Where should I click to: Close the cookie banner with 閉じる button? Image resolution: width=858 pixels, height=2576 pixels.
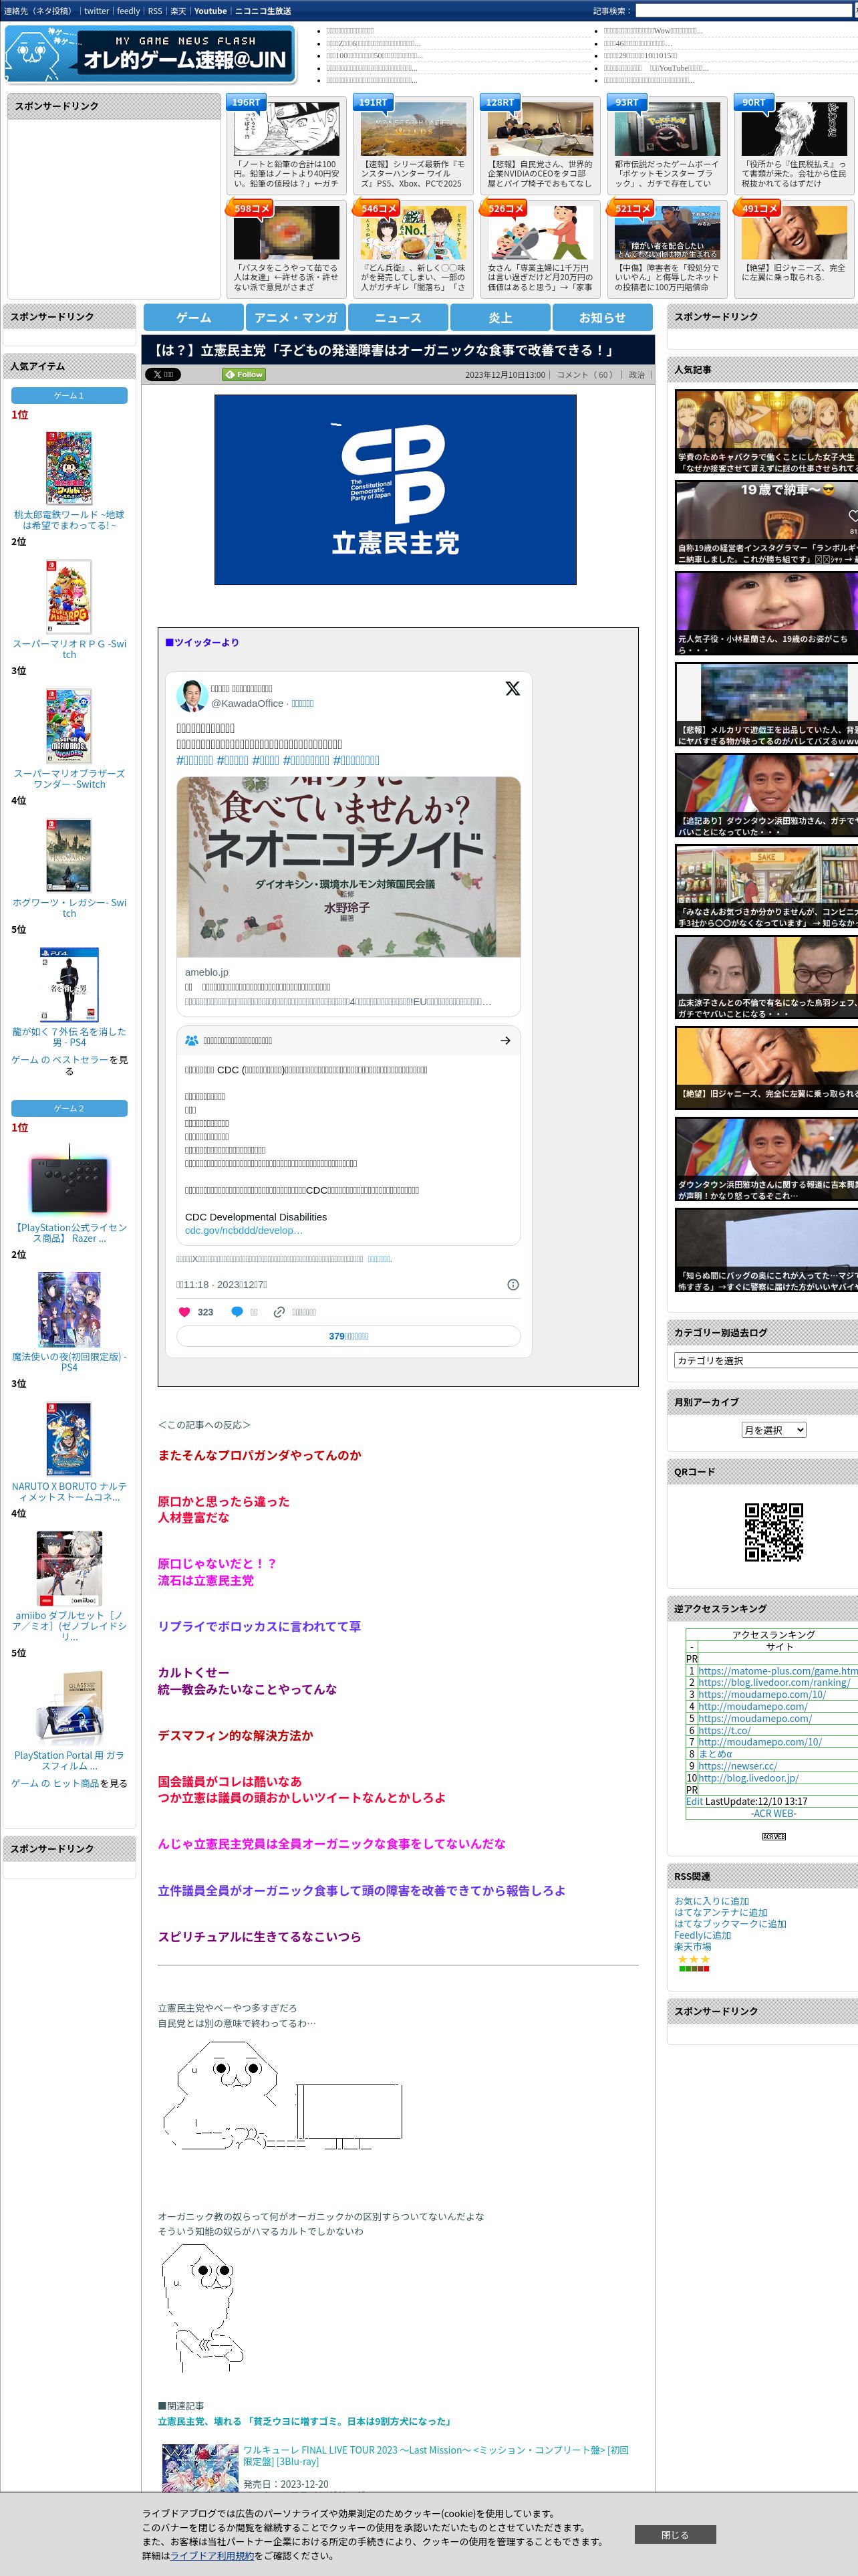(x=674, y=2534)
